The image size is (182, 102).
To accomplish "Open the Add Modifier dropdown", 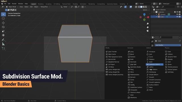I will pos(168,45).
